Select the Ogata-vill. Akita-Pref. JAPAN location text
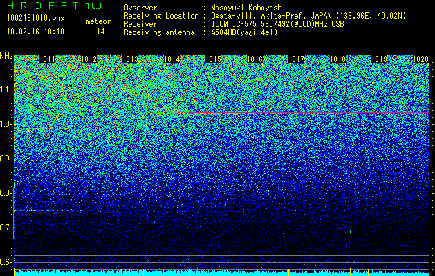Viewport: 435px width, 276px height. tap(308, 16)
